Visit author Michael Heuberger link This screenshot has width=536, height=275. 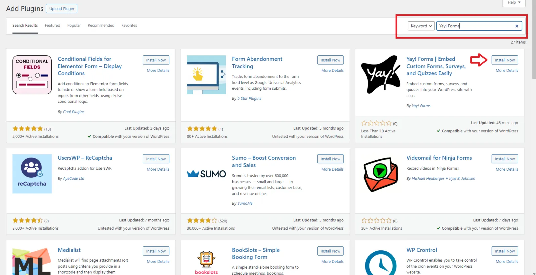(428, 179)
